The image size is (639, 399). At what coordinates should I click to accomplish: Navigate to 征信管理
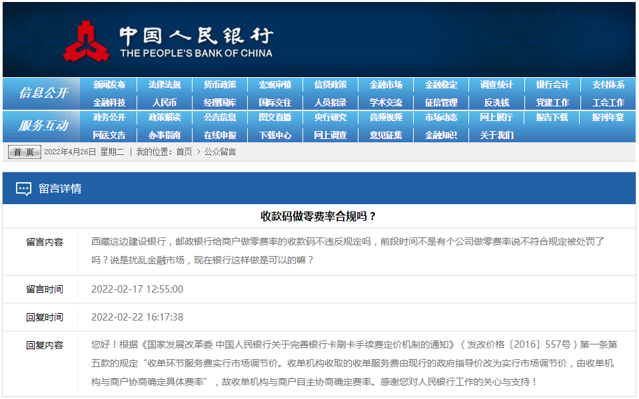(x=441, y=102)
